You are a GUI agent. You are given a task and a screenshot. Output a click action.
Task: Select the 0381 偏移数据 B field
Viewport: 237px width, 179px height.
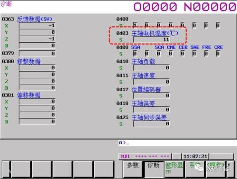[x=37, y=122]
